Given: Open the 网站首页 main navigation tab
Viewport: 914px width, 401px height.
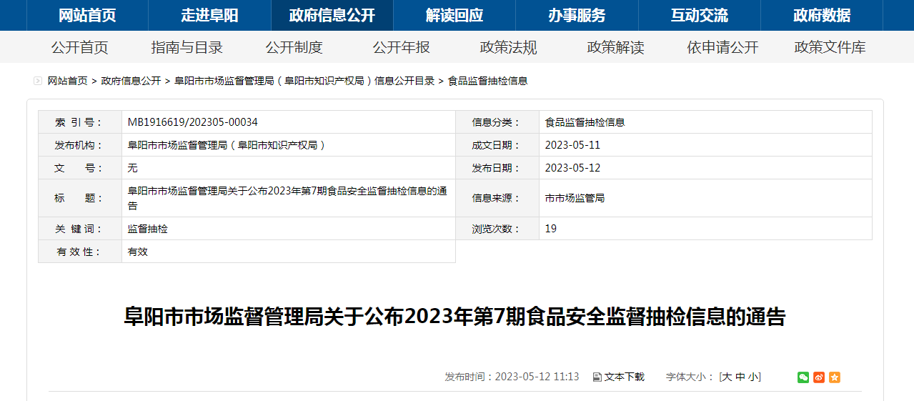Looking at the screenshot, I should coord(87,15).
